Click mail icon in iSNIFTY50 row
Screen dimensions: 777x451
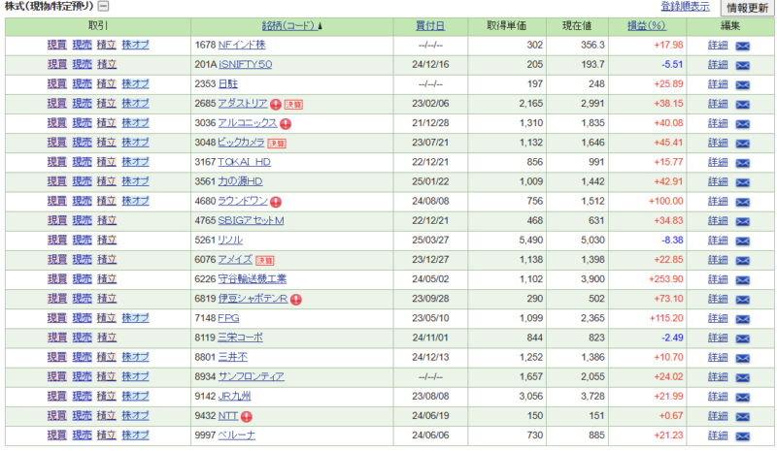pos(742,65)
